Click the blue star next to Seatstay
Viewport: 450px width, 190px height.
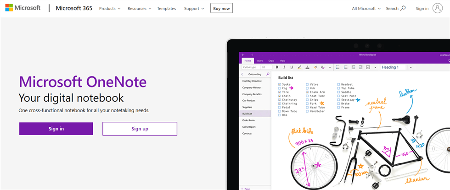(x=358, y=100)
